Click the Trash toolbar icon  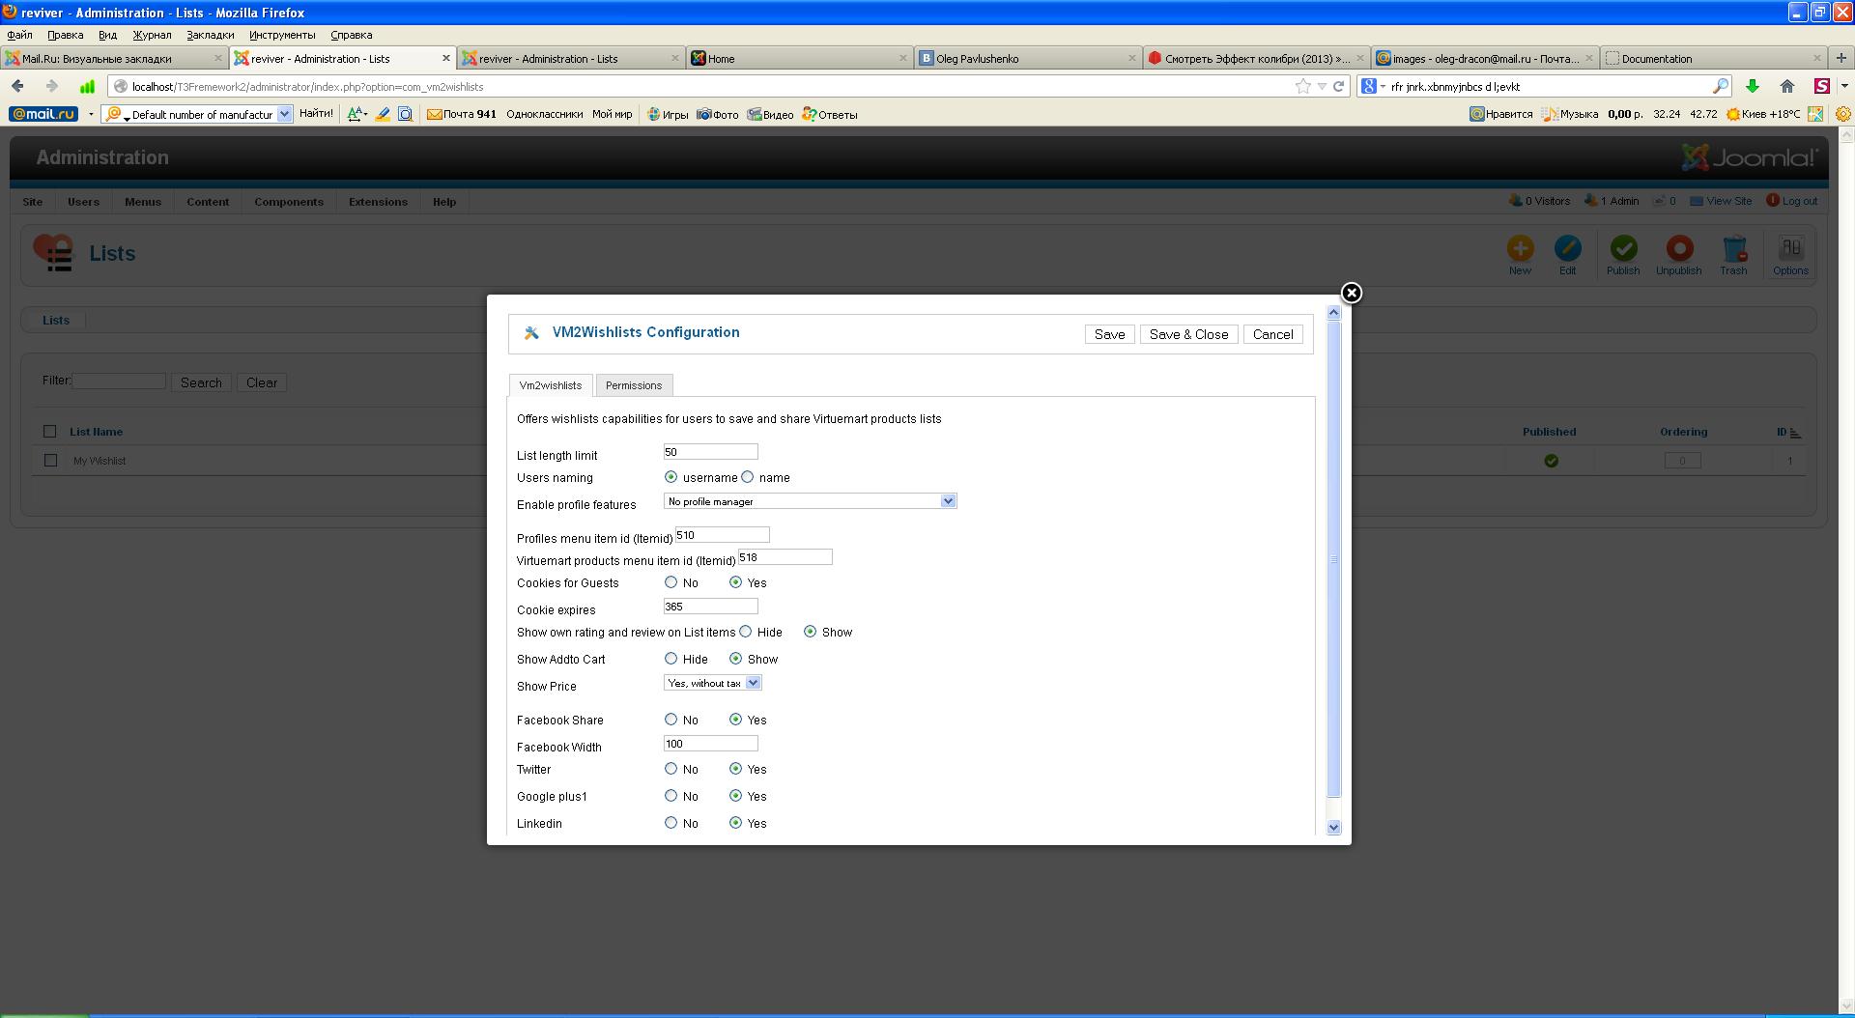tap(1733, 249)
